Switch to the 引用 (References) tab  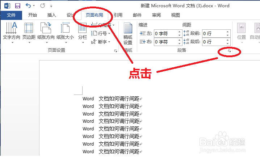tap(118, 15)
